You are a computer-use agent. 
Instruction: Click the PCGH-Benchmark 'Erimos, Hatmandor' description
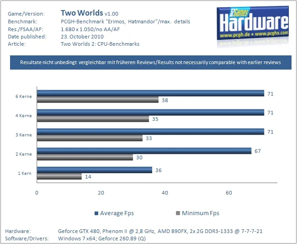tap(125, 22)
